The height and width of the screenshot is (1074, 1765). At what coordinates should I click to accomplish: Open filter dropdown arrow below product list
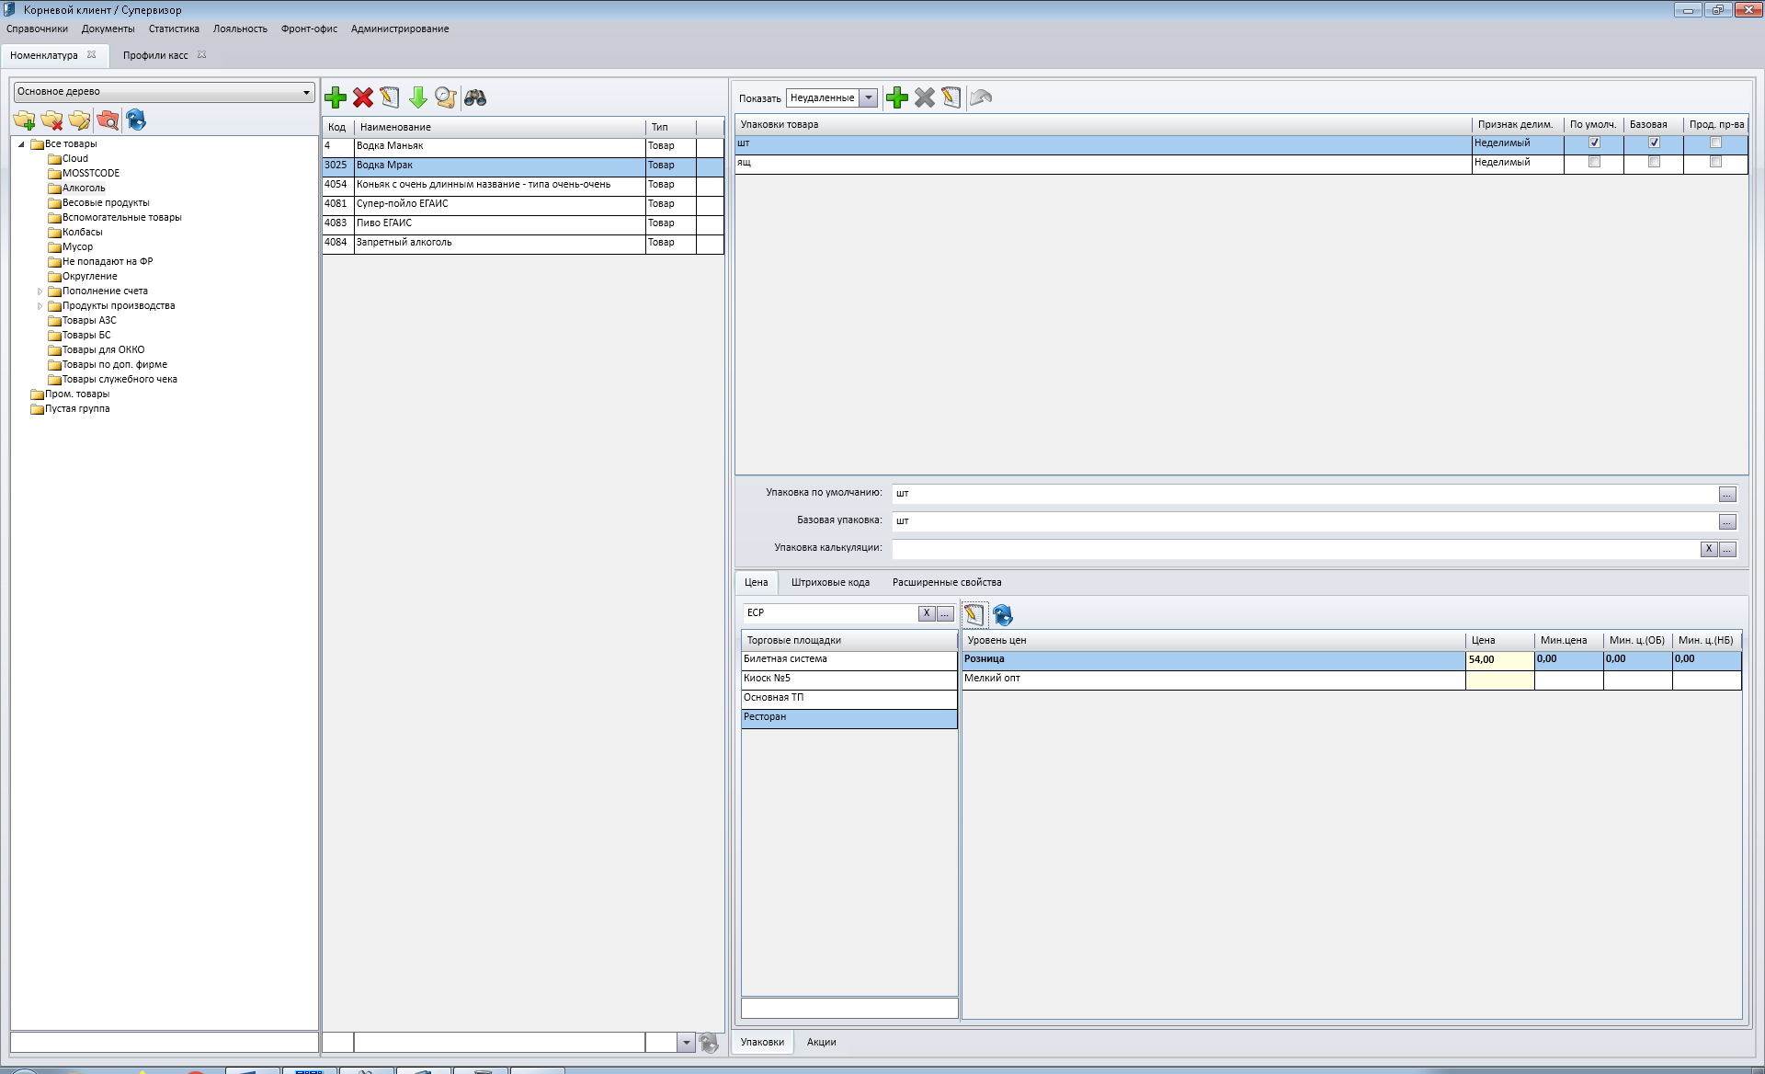point(686,1043)
